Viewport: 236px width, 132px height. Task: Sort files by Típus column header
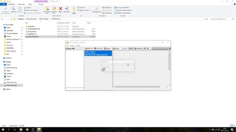tap(74, 23)
